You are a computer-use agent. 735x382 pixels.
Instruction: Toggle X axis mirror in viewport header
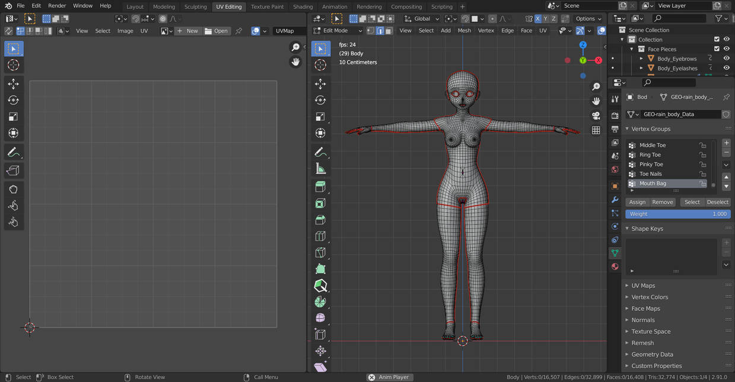(x=537, y=18)
